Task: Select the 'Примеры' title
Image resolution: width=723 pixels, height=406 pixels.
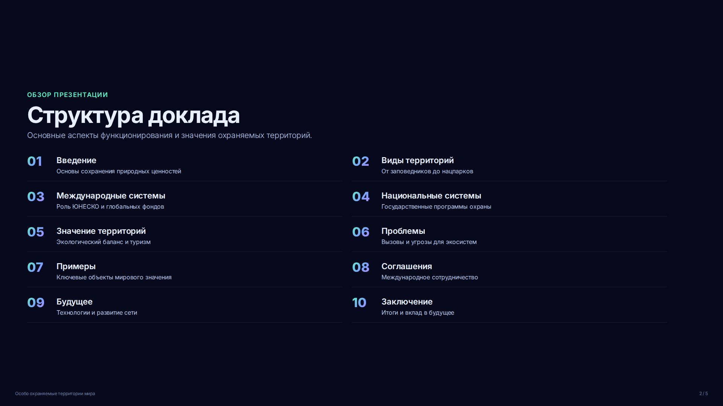Action: (76, 267)
